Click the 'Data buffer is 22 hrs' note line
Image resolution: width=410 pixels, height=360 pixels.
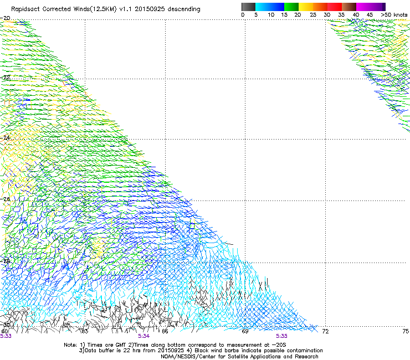(201, 351)
